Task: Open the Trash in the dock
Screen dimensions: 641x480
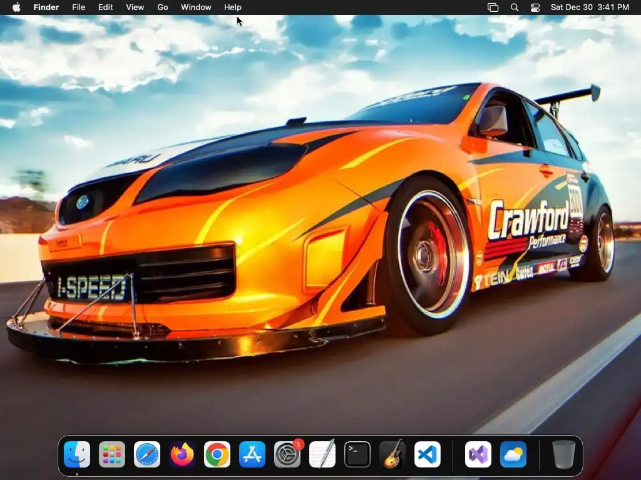Action: pos(564,454)
